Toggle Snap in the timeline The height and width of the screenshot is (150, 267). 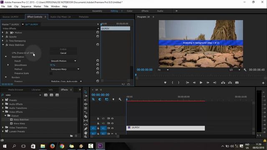pyautogui.click(x=100, y=99)
